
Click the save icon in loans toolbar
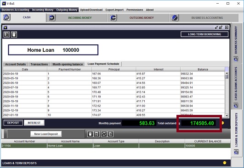click(96, 134)
